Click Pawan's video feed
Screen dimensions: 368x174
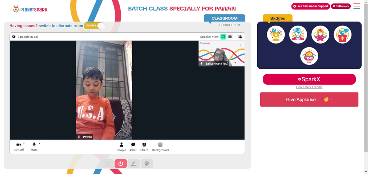click(x=104, y=90)
